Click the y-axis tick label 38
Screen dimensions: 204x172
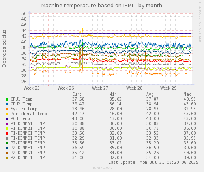point(24,47)
